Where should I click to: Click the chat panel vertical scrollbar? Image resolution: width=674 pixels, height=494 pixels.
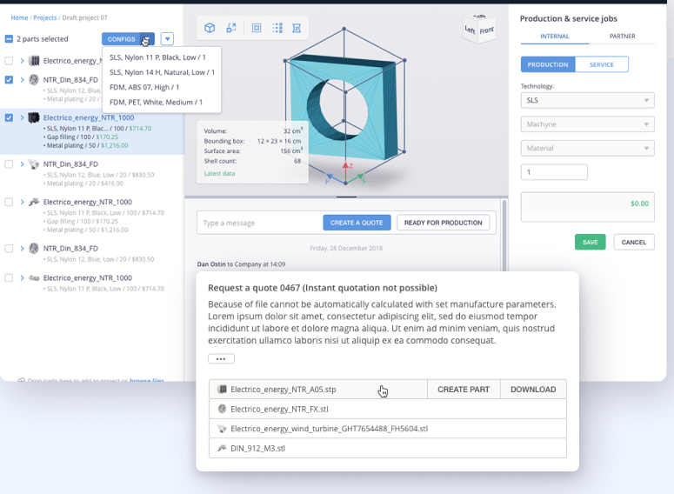tap(504, 235)
